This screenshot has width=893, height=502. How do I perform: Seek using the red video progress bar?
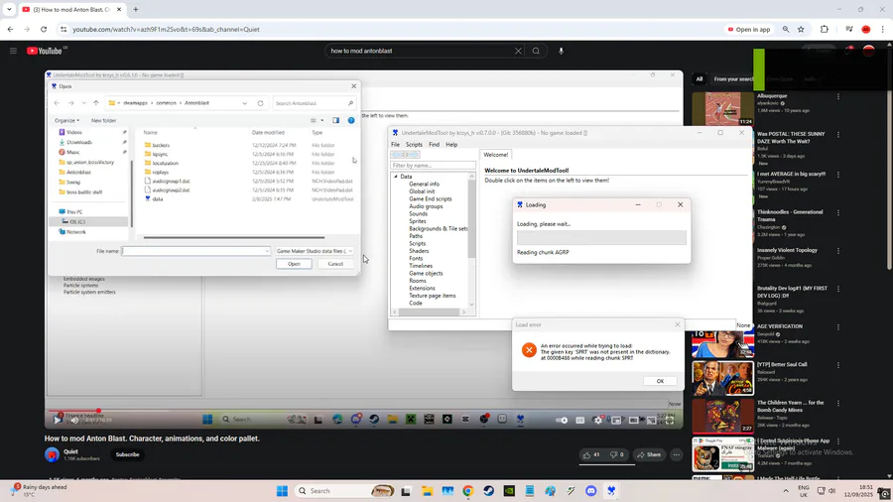tap(363, 410)
